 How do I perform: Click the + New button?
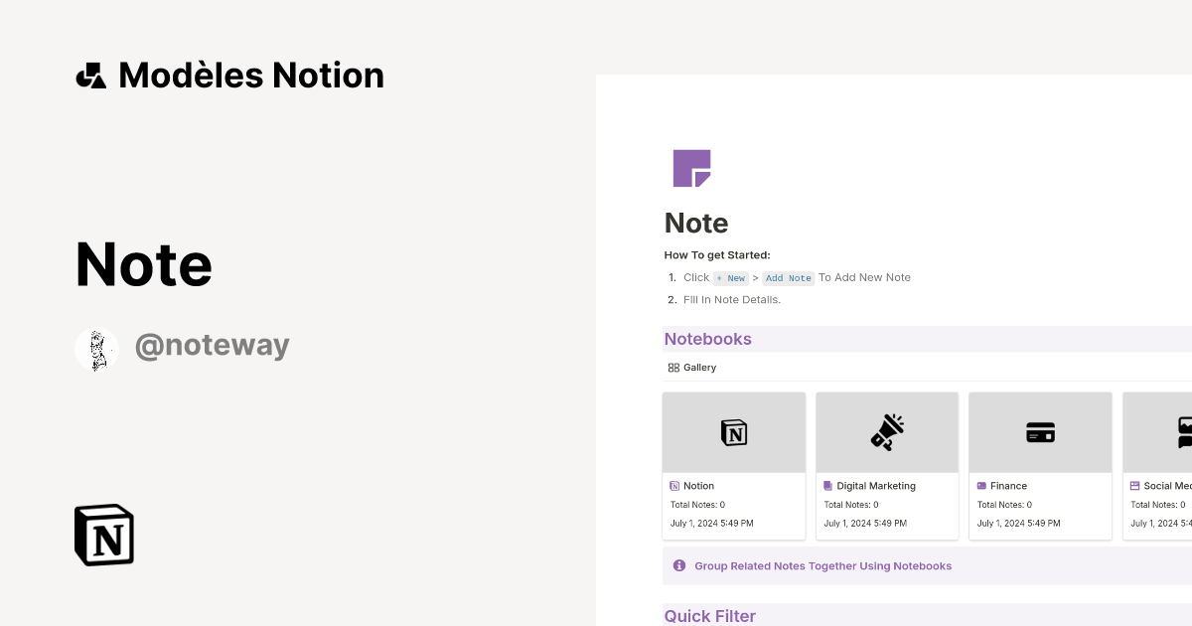pyautogui.click(x=729, y=278)
